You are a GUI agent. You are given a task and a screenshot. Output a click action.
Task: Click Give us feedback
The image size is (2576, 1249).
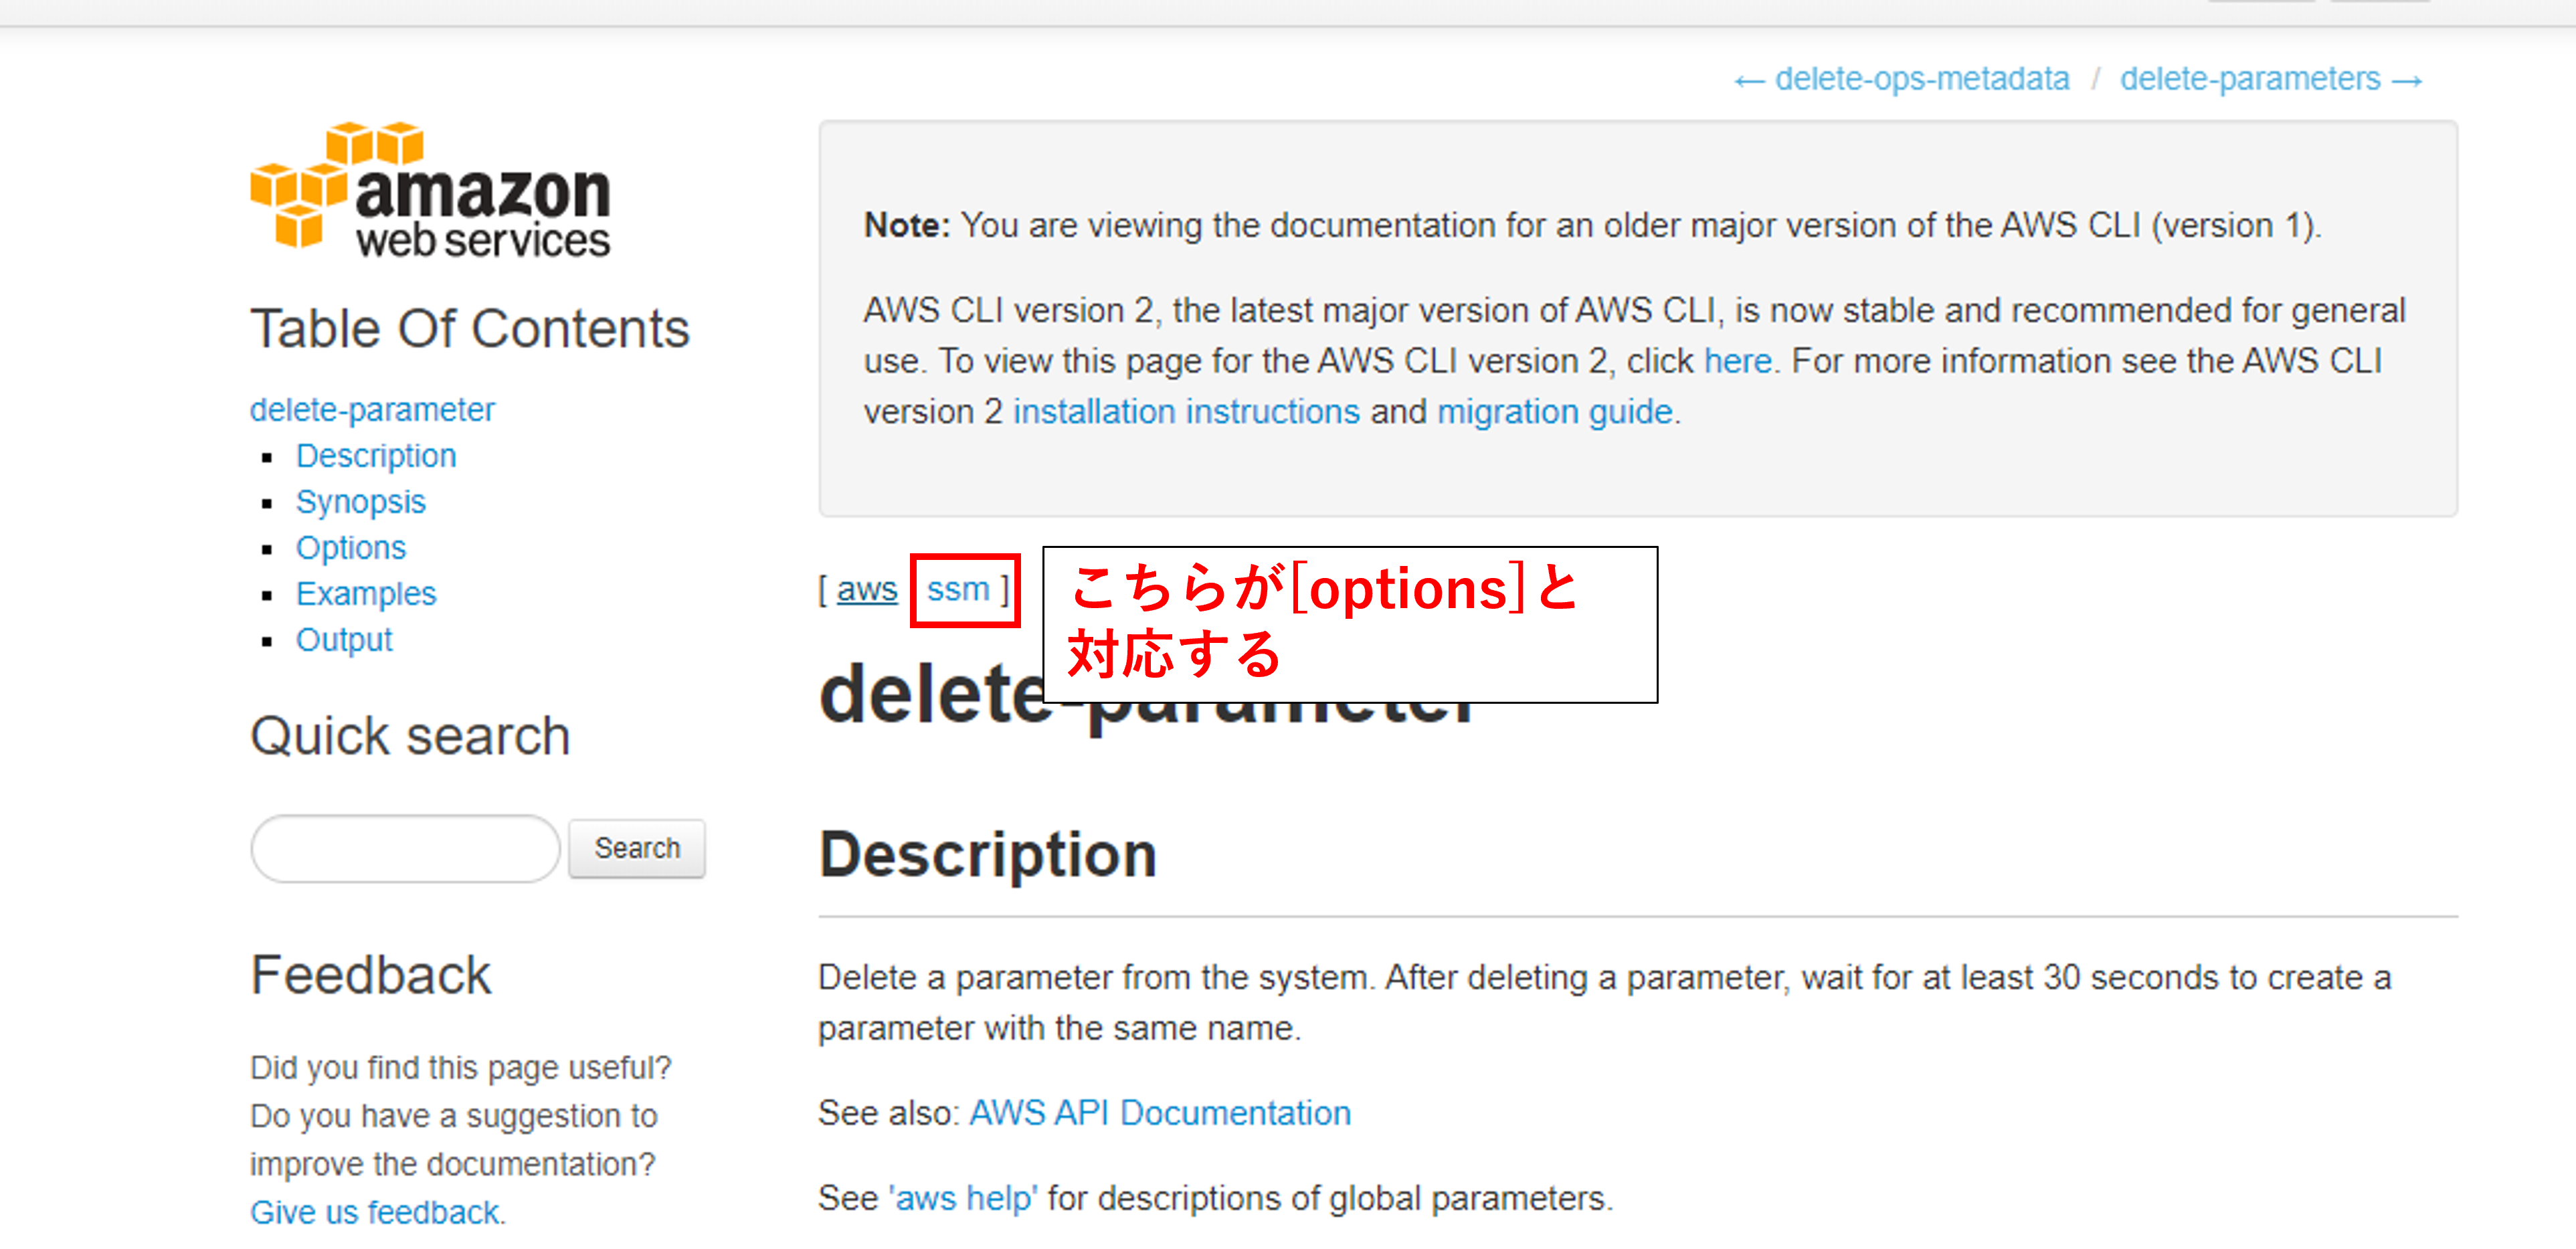pyautogui.click(x=375, y=1211)
